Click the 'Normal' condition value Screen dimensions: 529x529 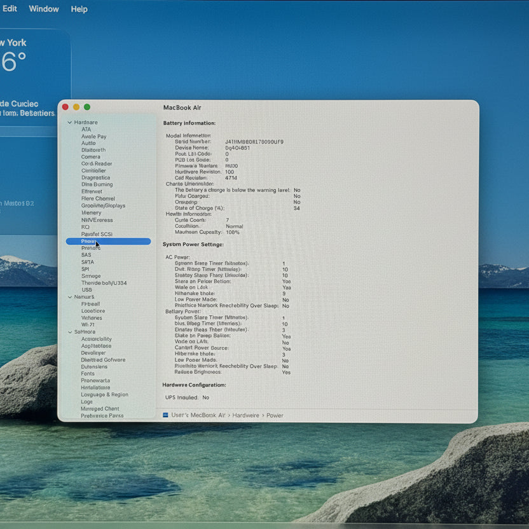pyautogui.click(x=234, y=226)
